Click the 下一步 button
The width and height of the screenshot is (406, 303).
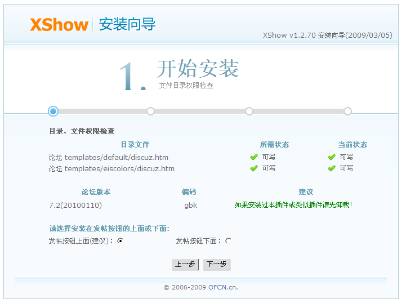click(217, 264)
